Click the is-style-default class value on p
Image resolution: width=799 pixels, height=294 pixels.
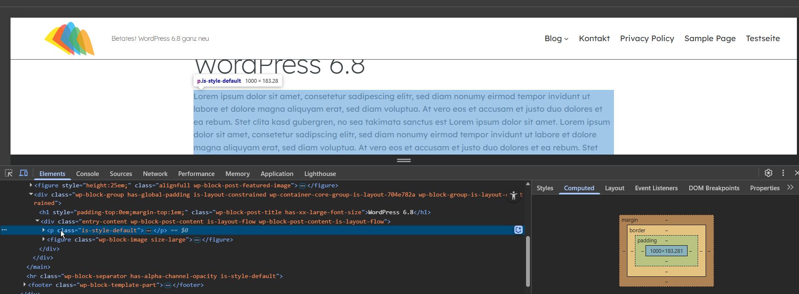pyautogui.click(x=109, y=230)
